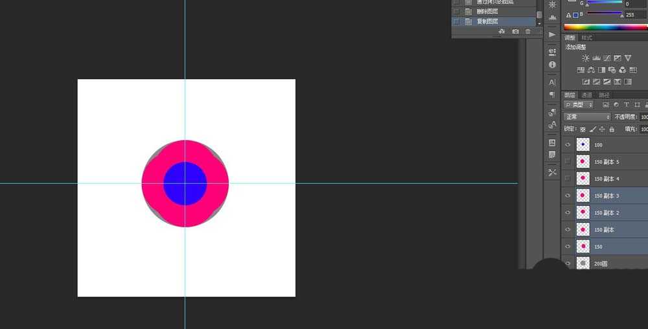Click the trash icon in History panel
Viewport: 648px width, 329px height.
click(527, 31)
